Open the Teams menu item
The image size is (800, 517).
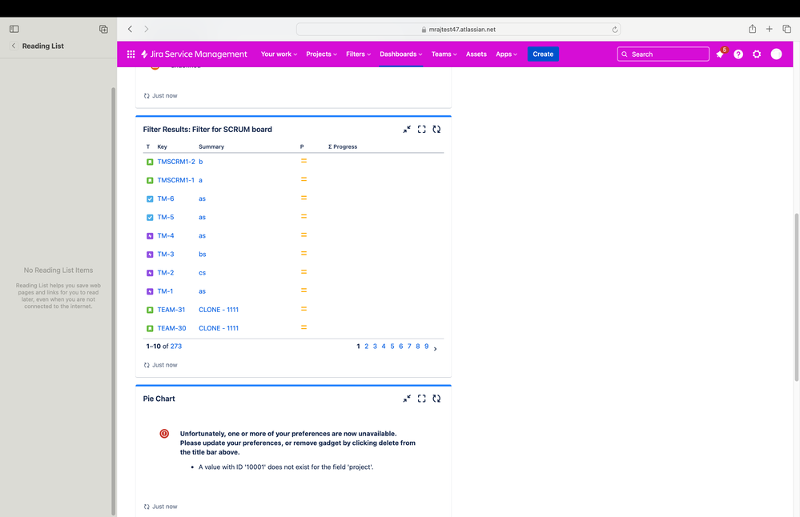point(444,54)
